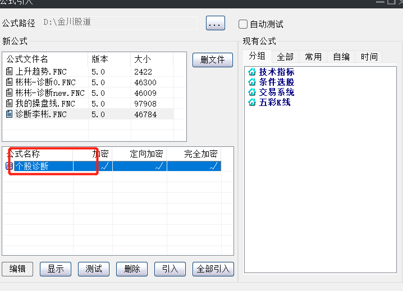
Task: Click the house icon for 五彩K线
Action: tap(252, 103)
